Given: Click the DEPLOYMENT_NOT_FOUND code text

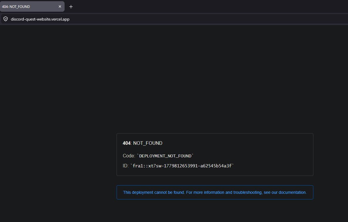Looking at the screenshot, I should coord(165,156).
